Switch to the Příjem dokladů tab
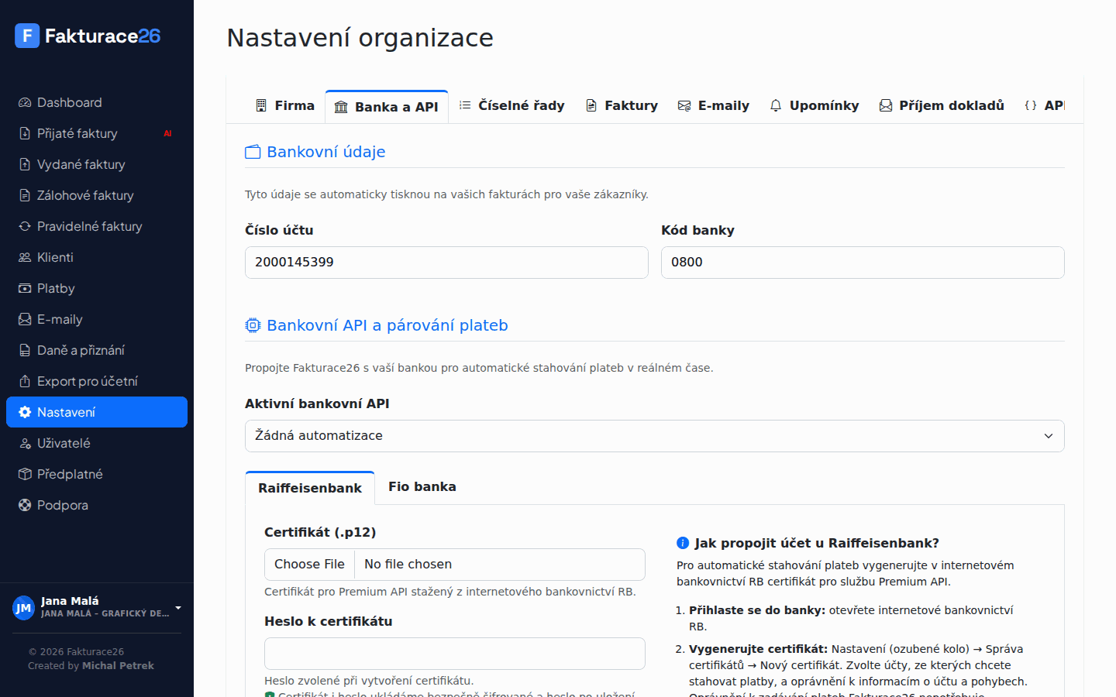This screenshot has height=697, width=1116. click(942, 105)
